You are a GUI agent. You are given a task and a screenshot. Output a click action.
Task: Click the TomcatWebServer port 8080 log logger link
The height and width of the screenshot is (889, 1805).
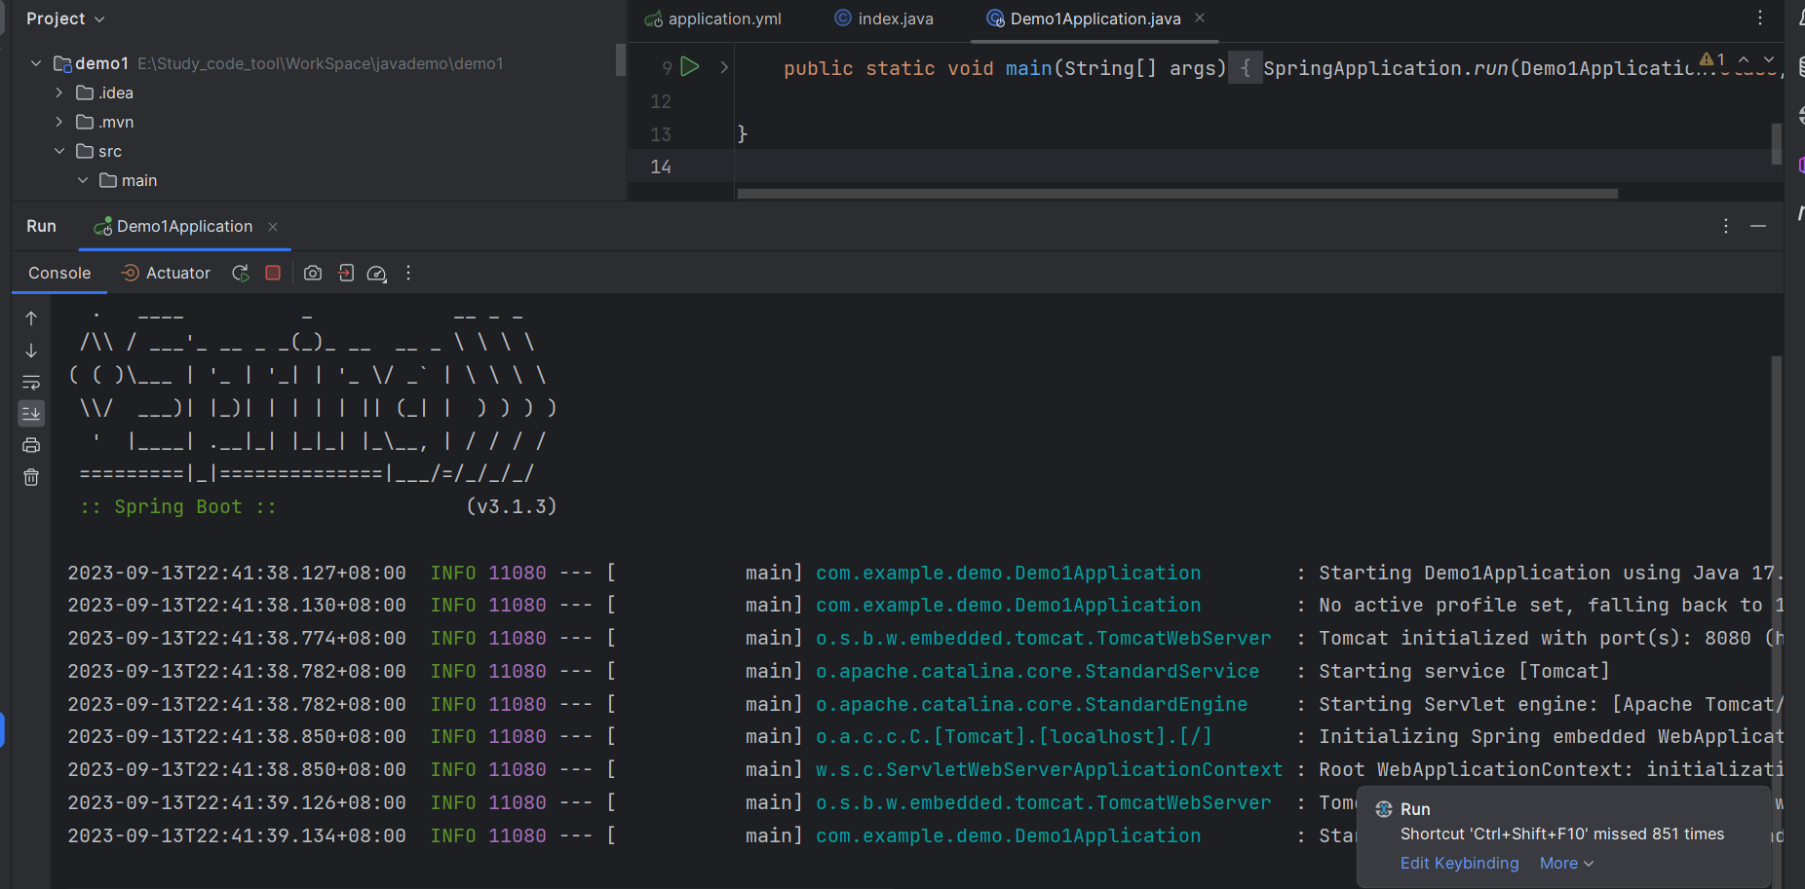point(1044,638)
